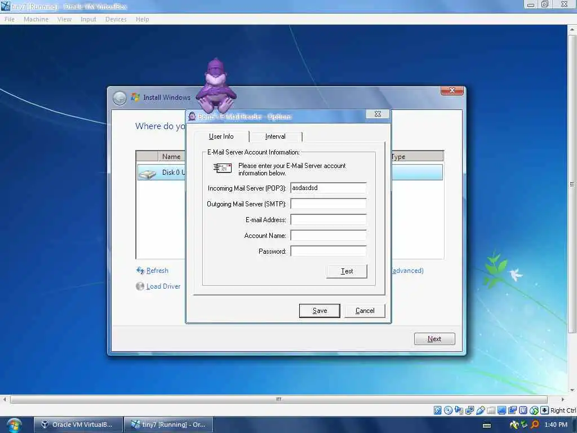This screenshot has height=433, width=577.
Task: Open the File menu
Action: [x=10, y=19]
